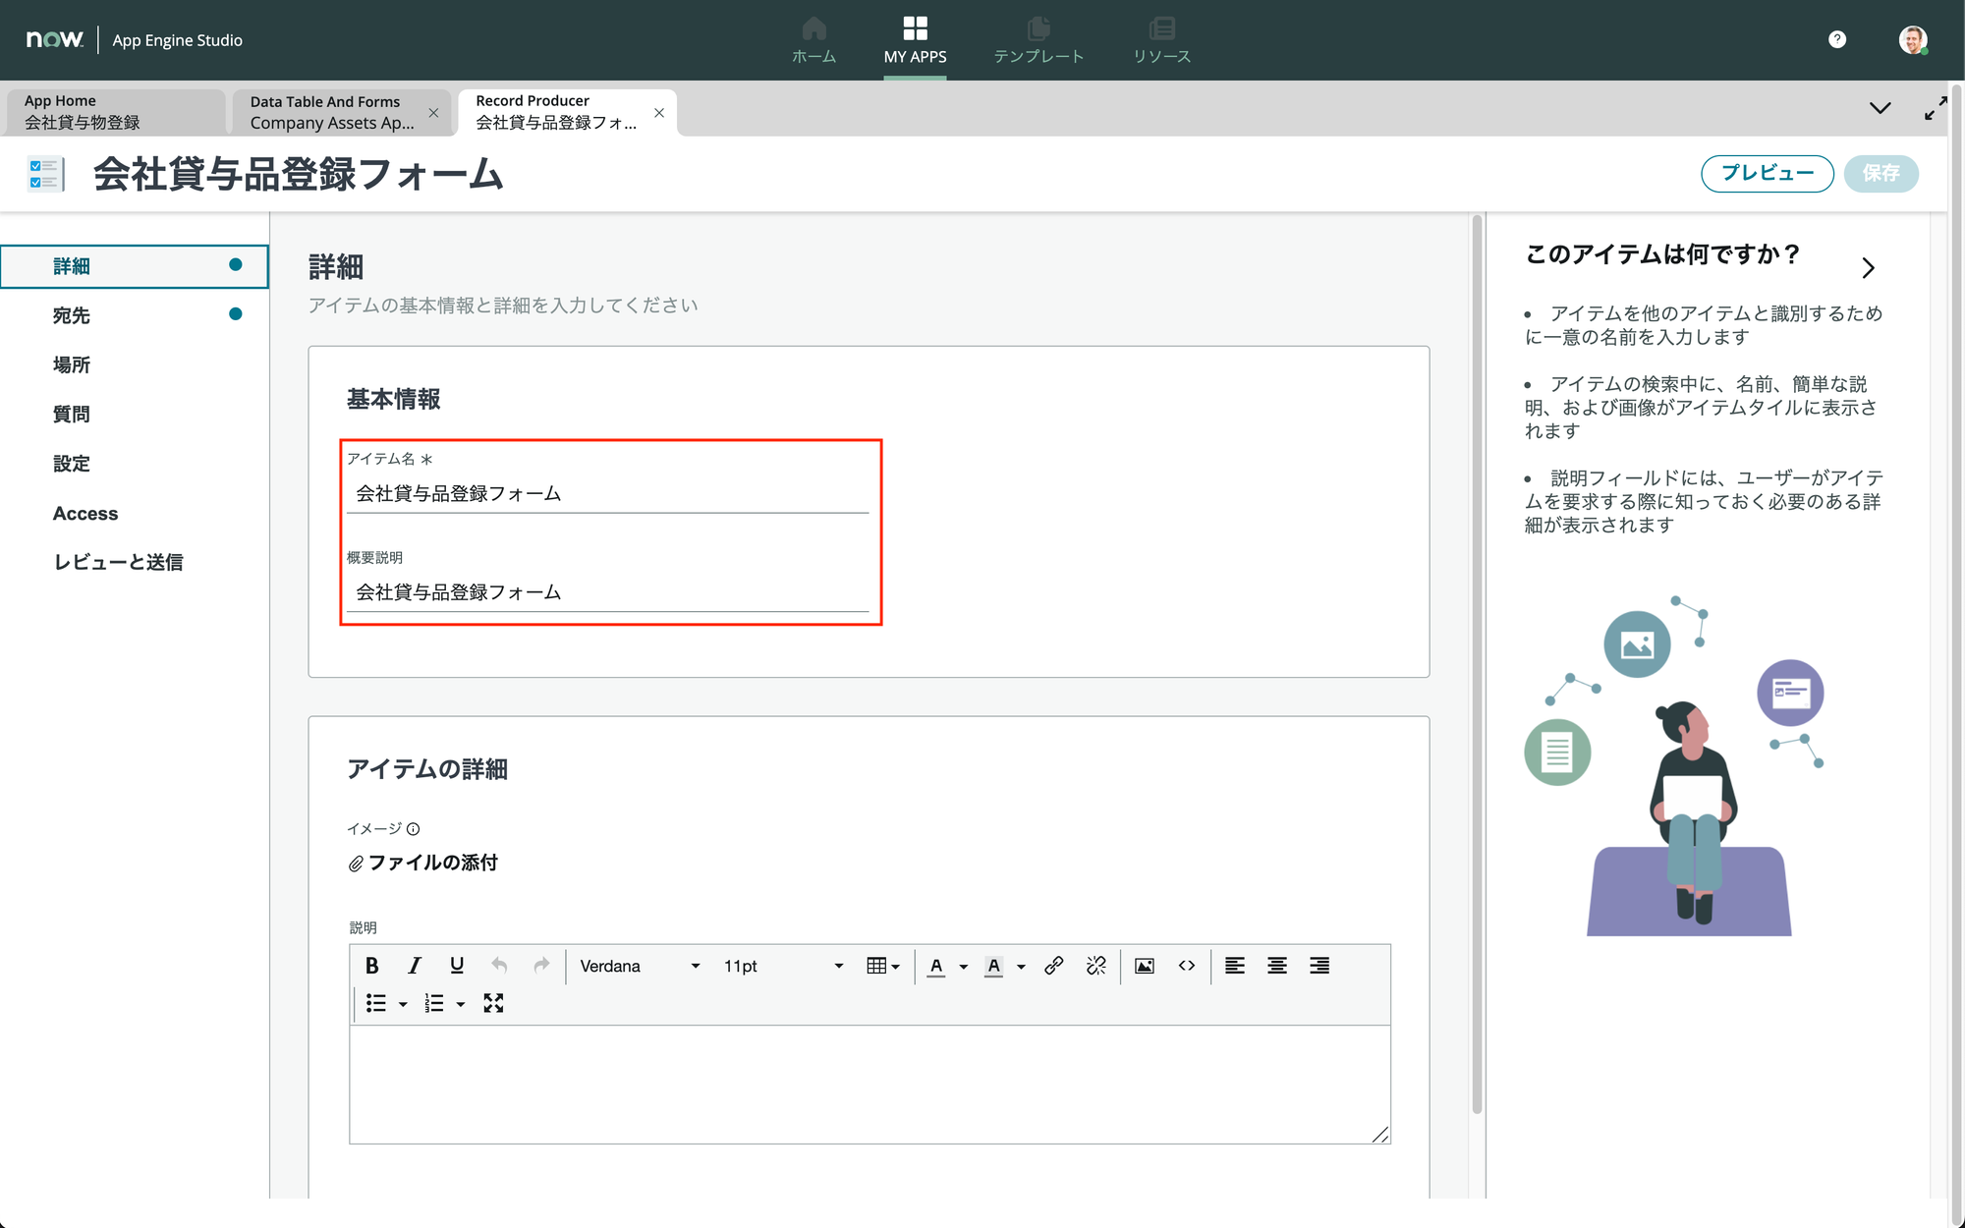Open bullet list style dropdown arrow
Viewport: 1965px width, 1228px height.
(403, 1004)
